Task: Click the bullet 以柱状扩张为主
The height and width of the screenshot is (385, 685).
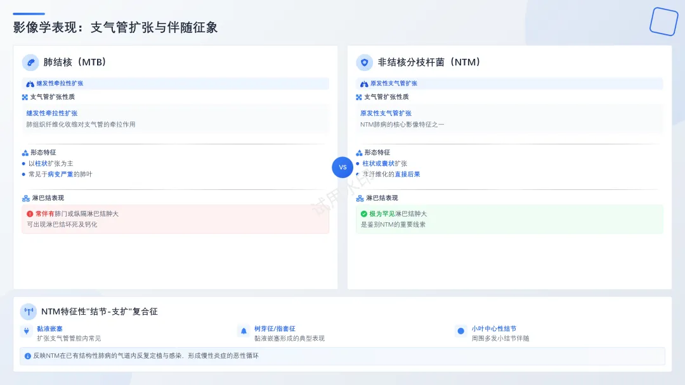Action: tap(51, 163)
